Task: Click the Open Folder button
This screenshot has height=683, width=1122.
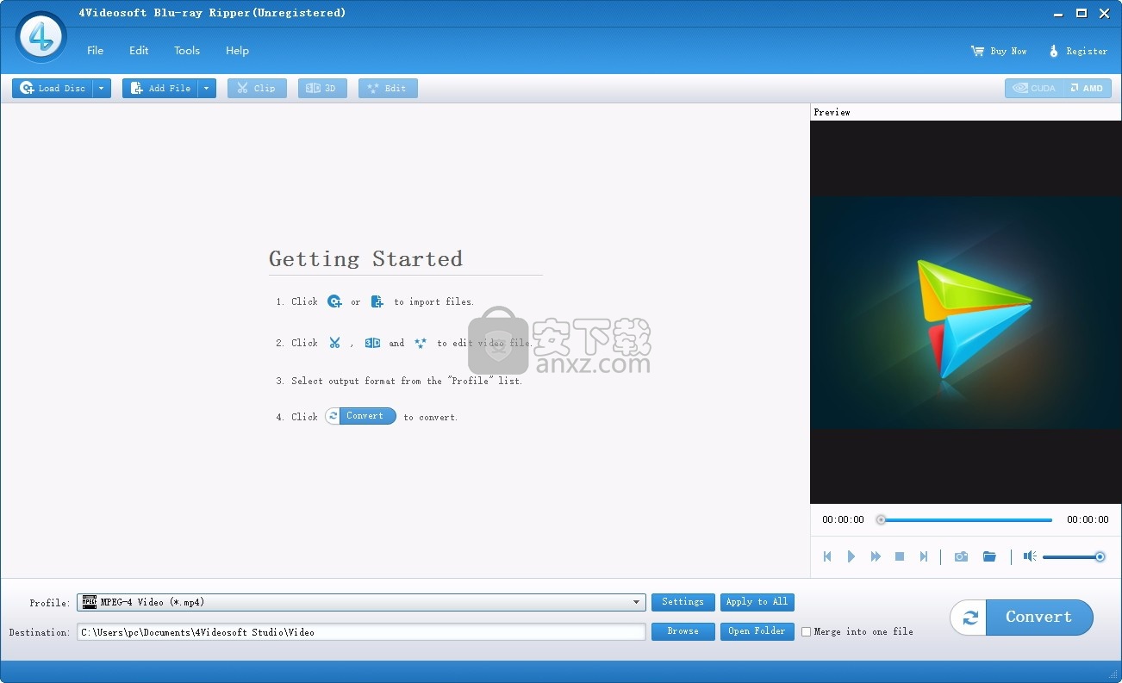Action: tap(757, 631)
